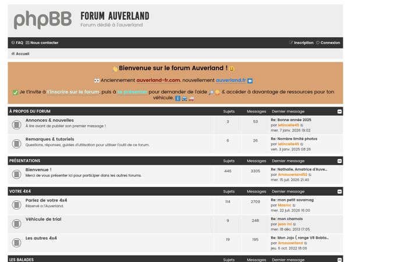Click view-latest-post icon beside Arnauverland52
Image resolution: width=419 pixels, height=262 pixels.
310,175
